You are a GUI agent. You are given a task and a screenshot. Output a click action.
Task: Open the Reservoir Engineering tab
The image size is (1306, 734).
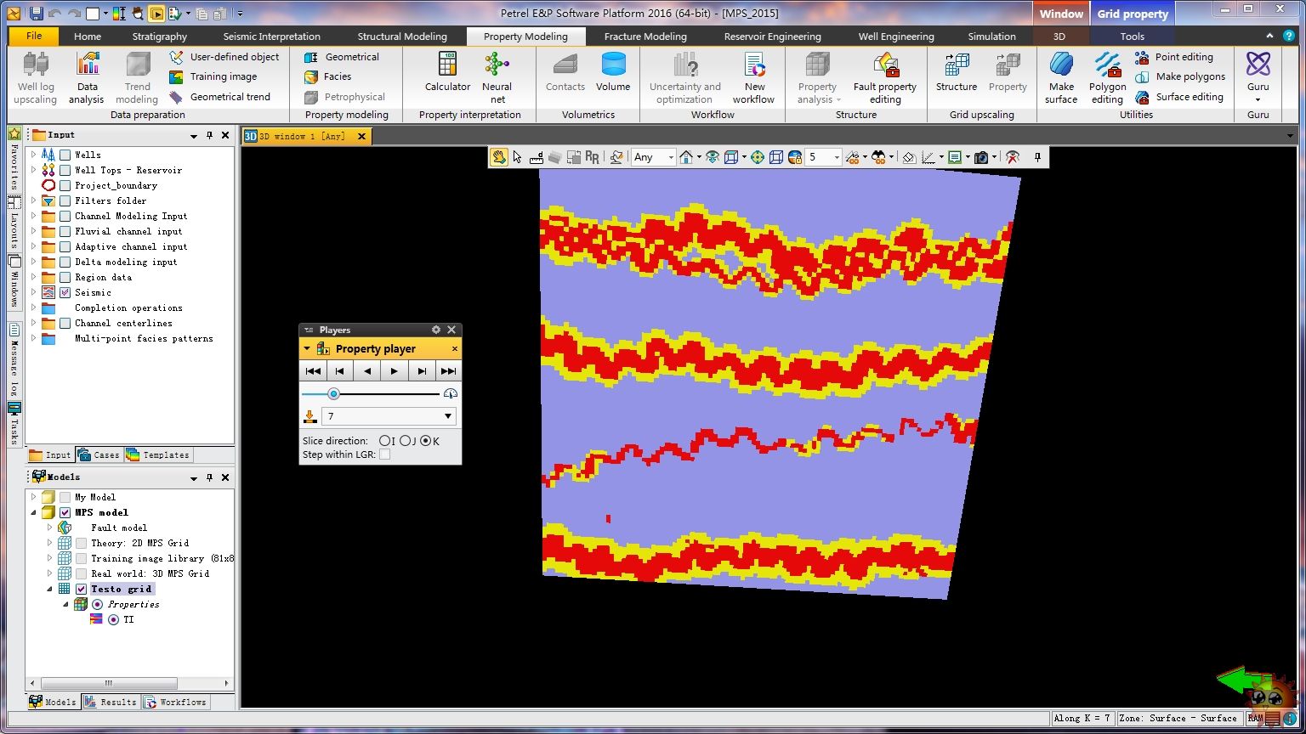tap(773, 37)
